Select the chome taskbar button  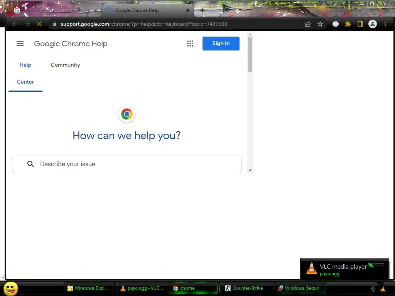point(193,288)
